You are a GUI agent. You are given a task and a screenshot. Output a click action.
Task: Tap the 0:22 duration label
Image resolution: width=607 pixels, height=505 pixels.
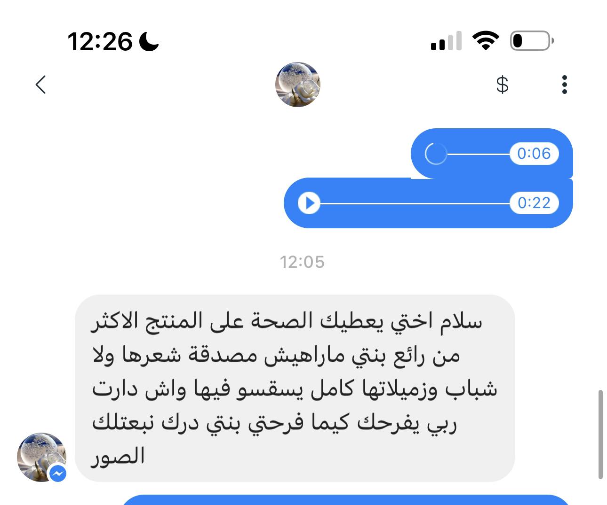pos(534,203)
